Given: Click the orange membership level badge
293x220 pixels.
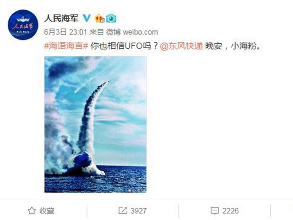Looking at the screenshot, I should (x=100, y=19).
